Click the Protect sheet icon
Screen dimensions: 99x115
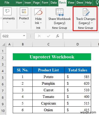[x=24, y=11]
